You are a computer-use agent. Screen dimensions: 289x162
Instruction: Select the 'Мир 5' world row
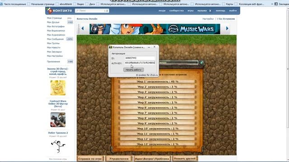click(157, 102)
